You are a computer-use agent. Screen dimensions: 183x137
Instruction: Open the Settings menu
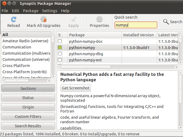(x=49, y=11)
